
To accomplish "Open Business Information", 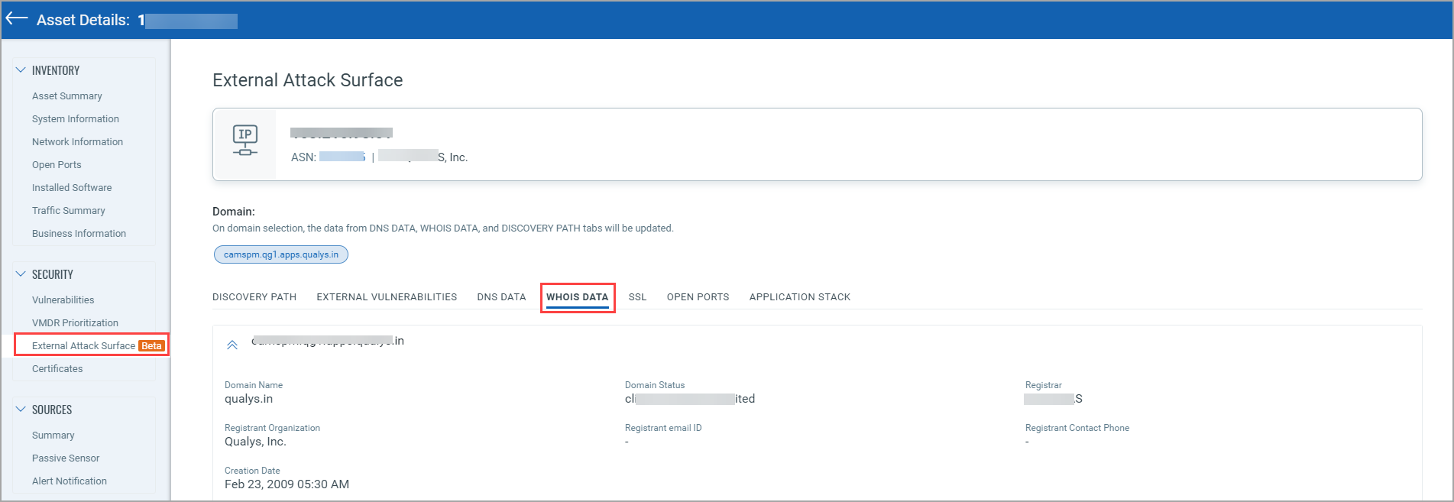I will click(x=79, y=234).
